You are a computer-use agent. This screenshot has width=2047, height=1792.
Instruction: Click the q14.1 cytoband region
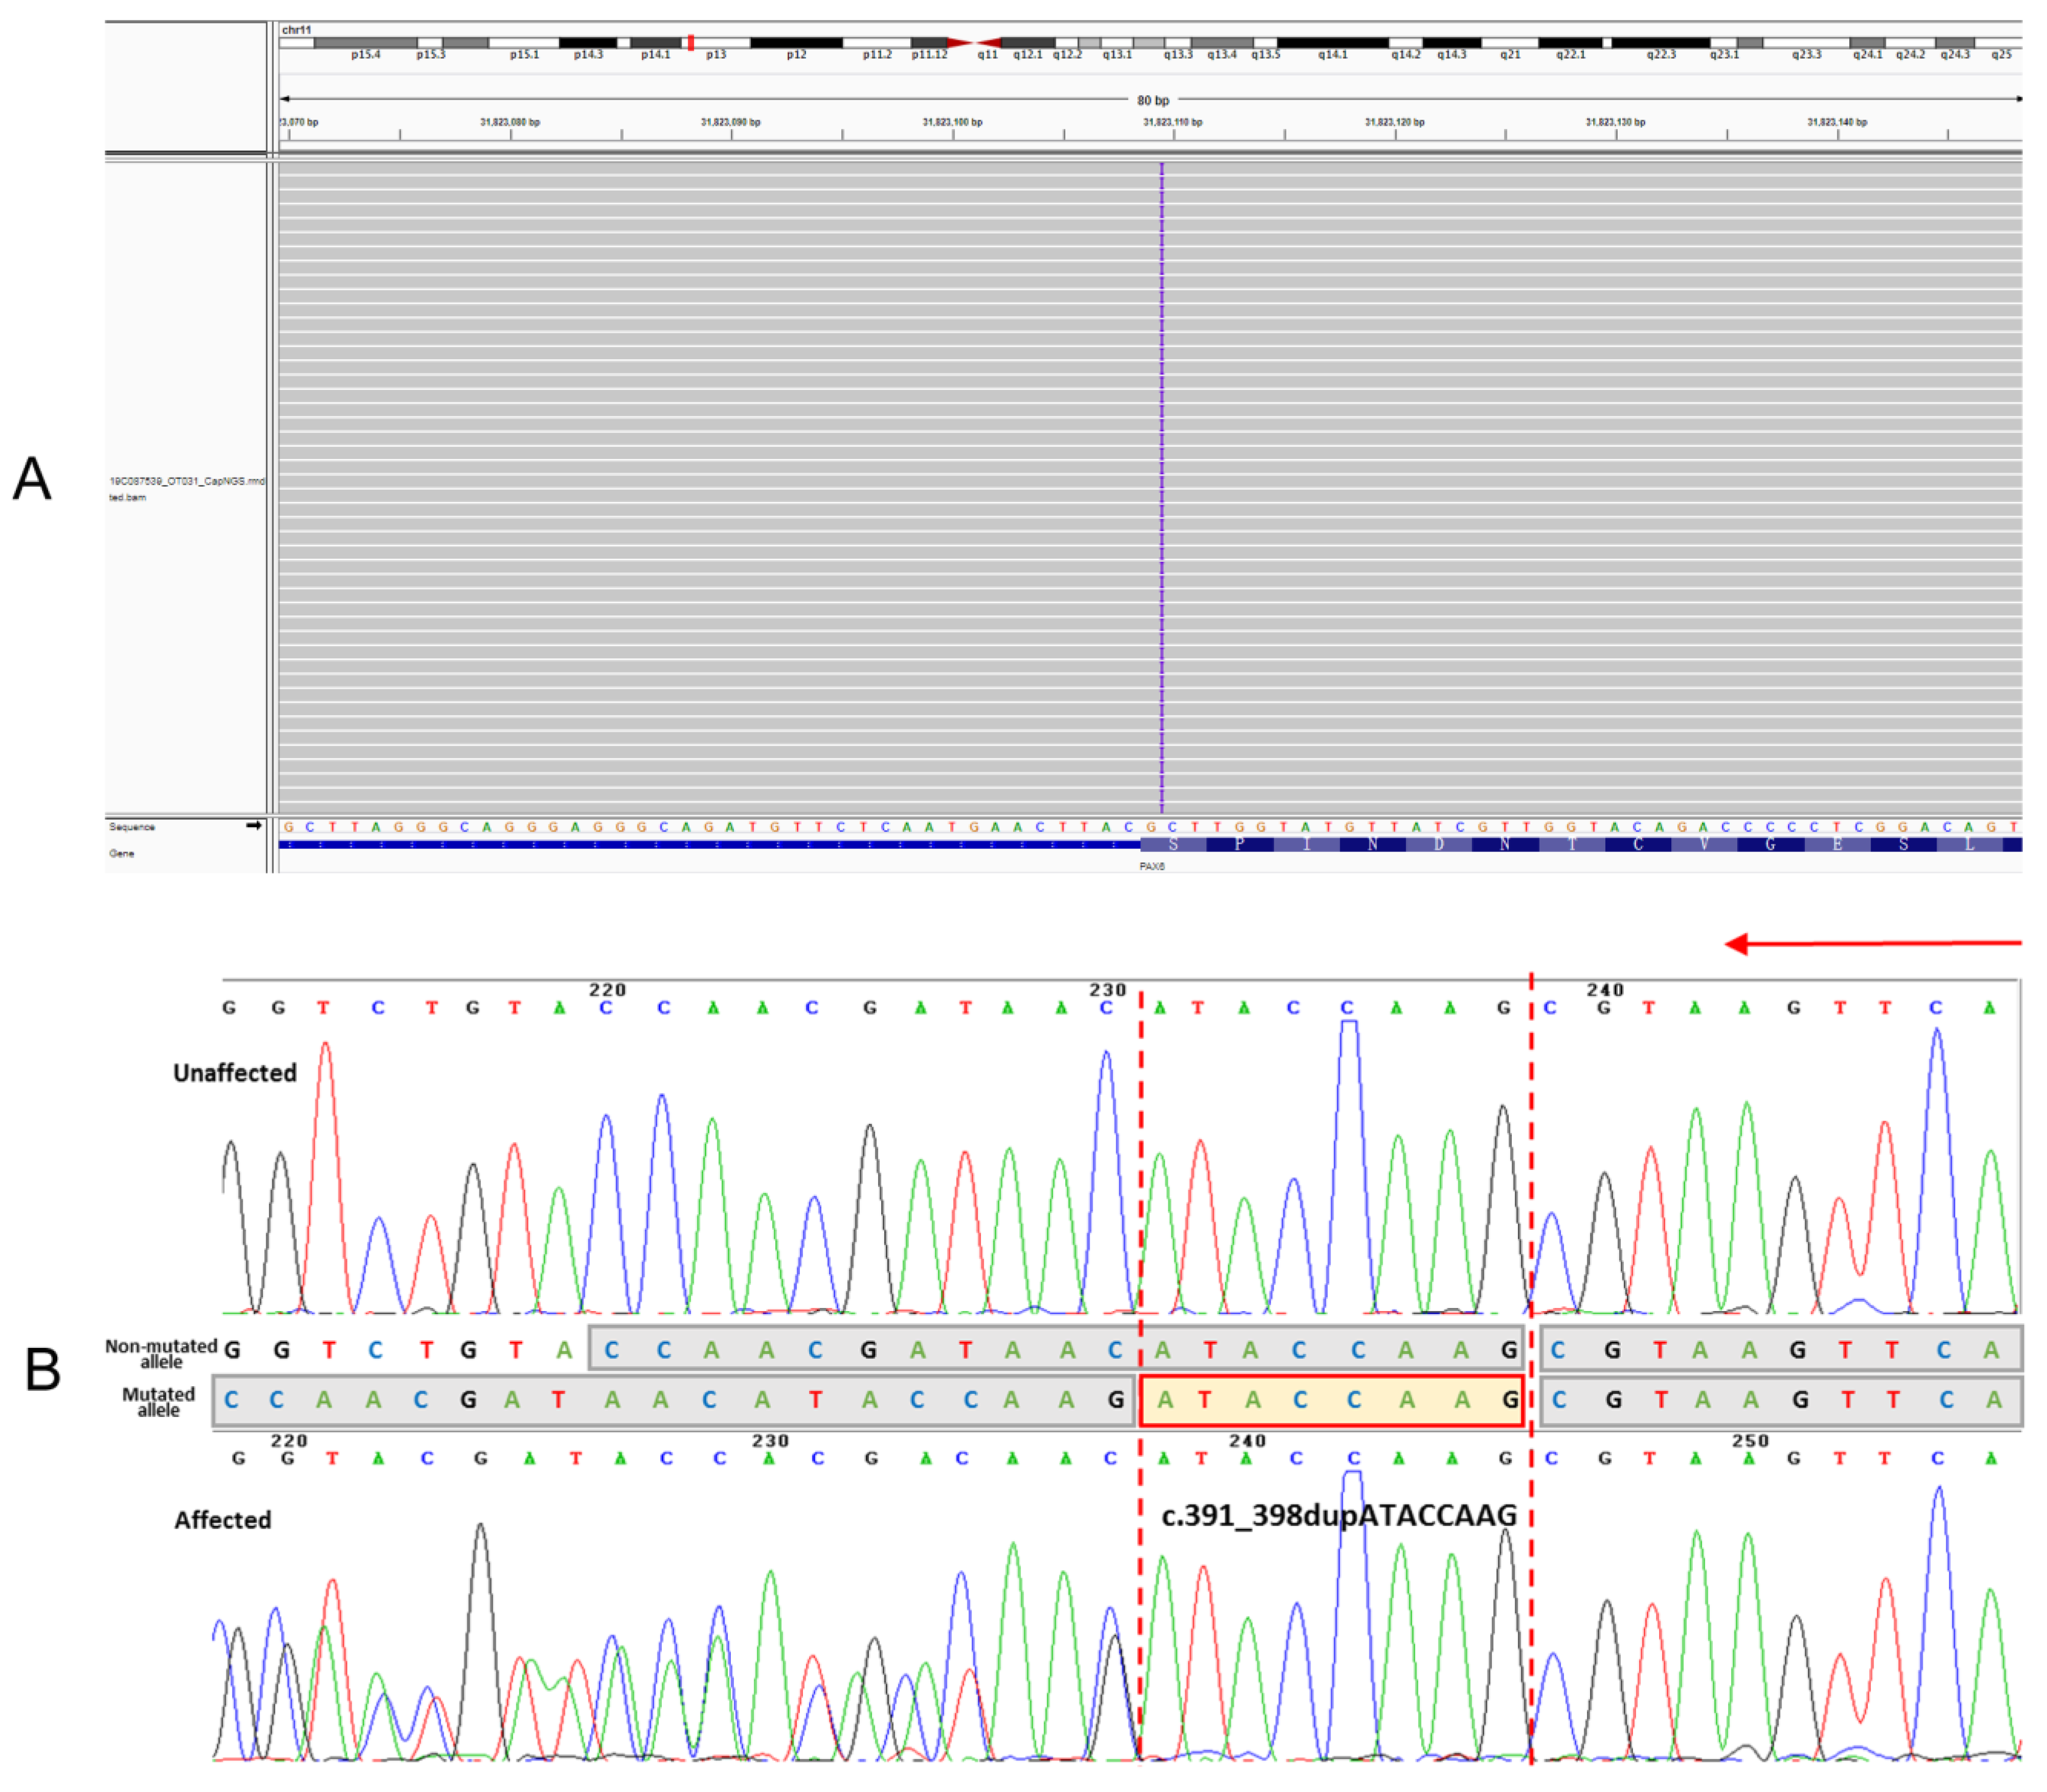(x=1332, y=43)
